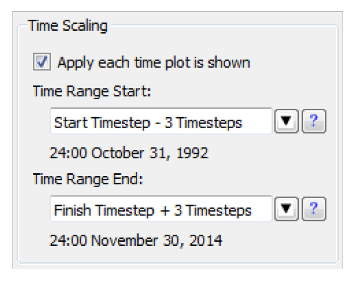Screen dimensions: 359x281
Task: Uncheck Apply each time plot is shown
Action: (41, 63)
